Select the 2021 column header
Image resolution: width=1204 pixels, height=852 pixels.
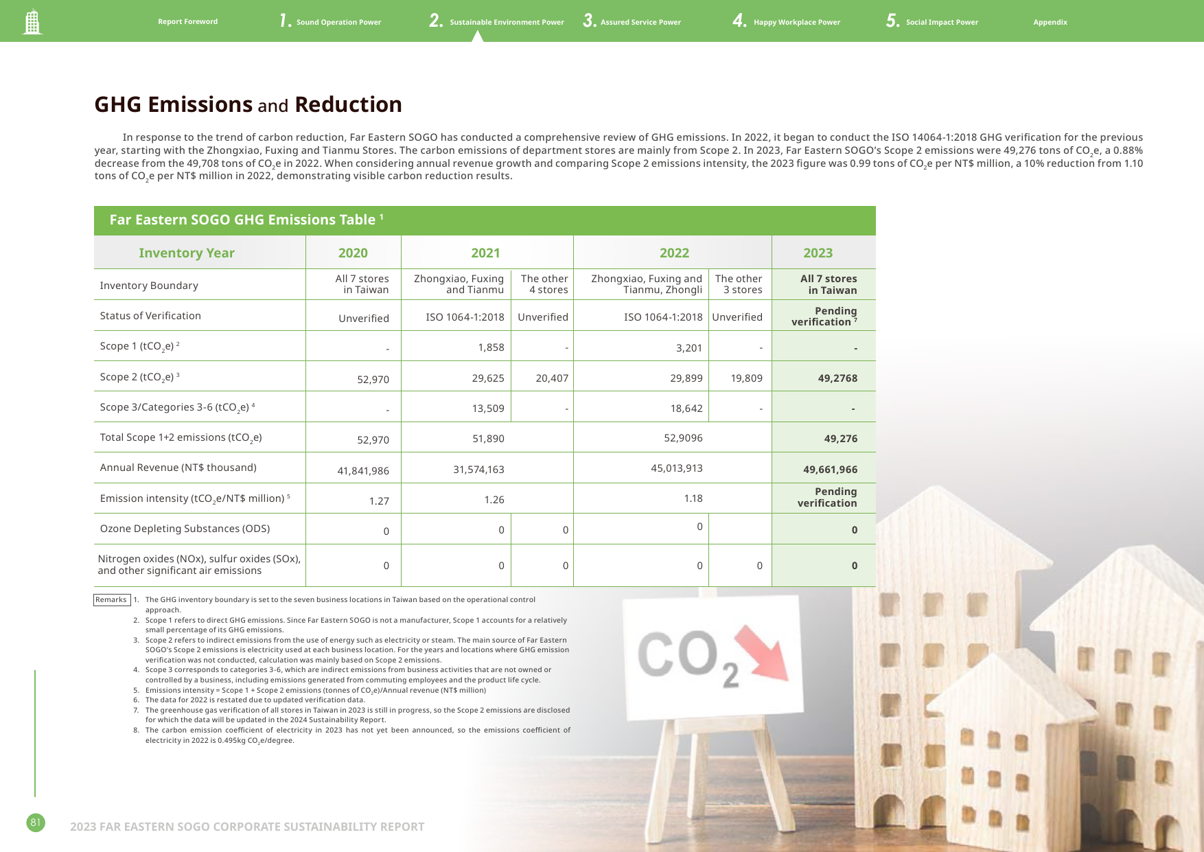click(486, 253)
